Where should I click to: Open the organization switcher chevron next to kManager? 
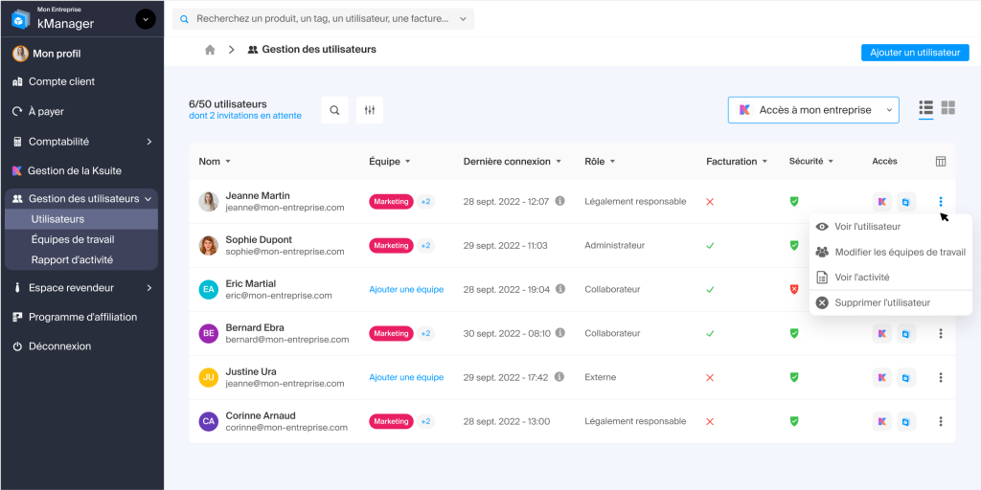[146, 18]
